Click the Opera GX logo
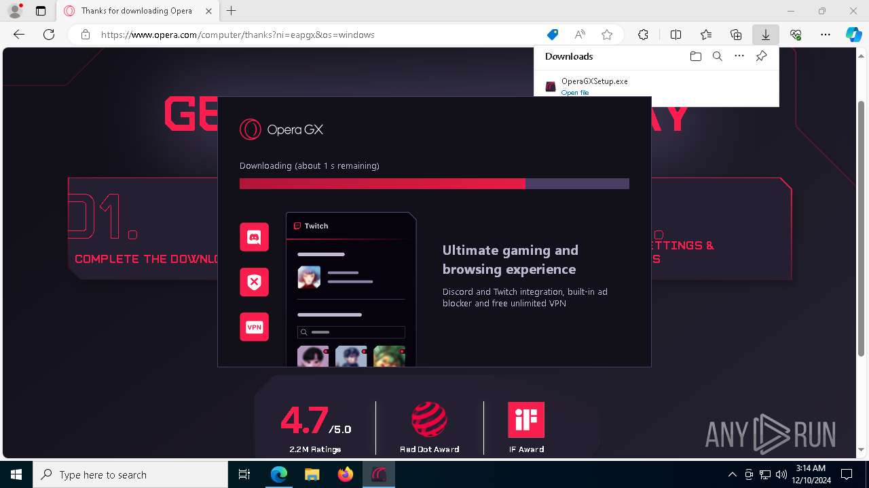869x488 pixels. point(281,129)
